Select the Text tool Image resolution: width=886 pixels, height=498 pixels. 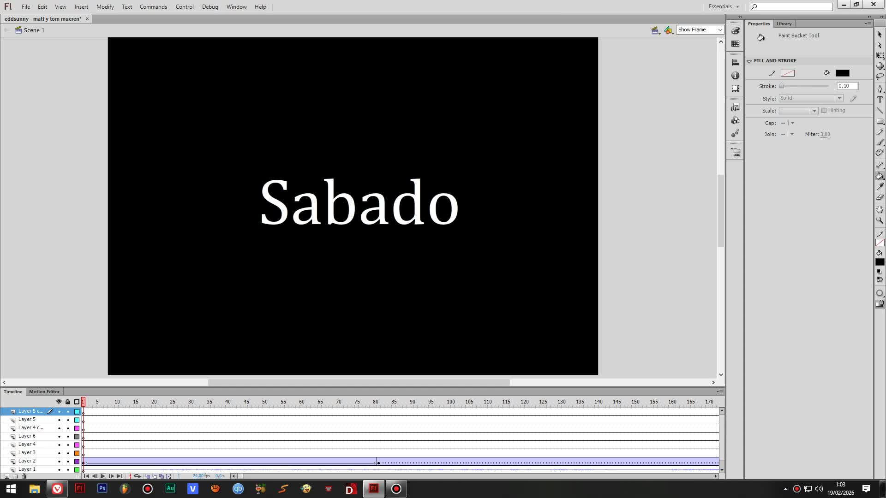880,98
